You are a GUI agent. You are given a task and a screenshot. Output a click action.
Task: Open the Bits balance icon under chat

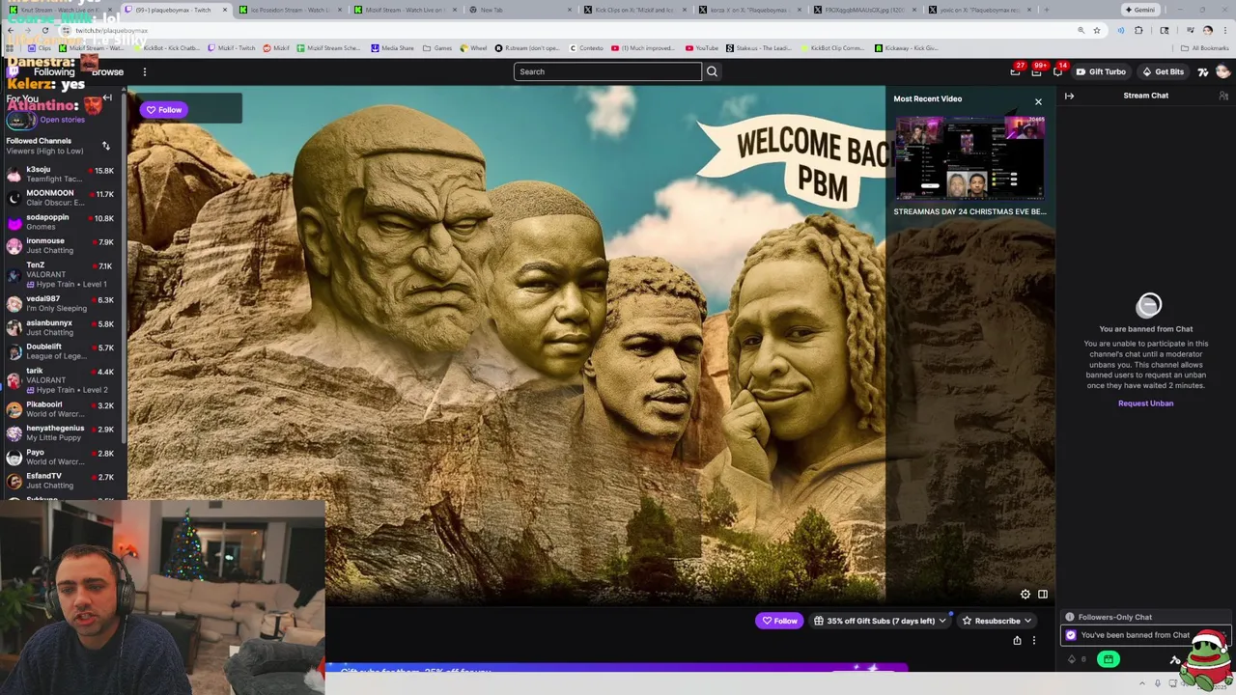pos(1072,659)
